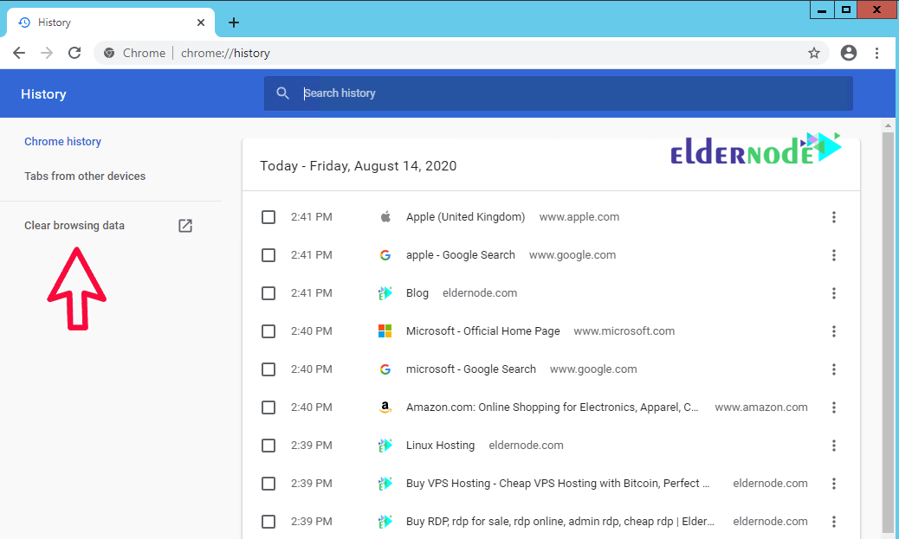Bookmark this page with the star icon
Image resolution: width=899 pixels, height=539 pixels.
[813, 54]
